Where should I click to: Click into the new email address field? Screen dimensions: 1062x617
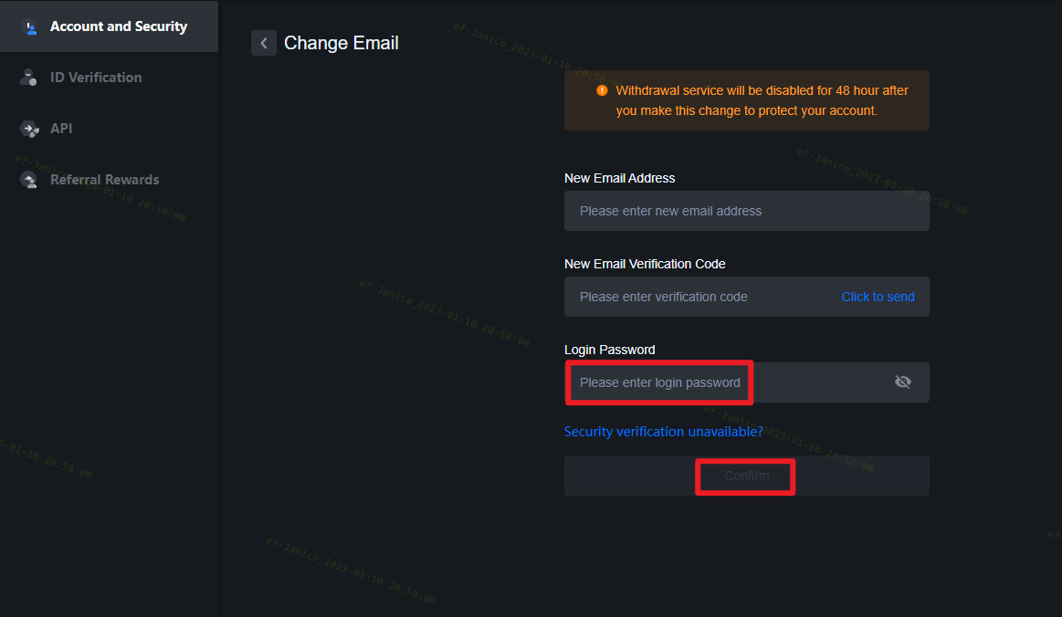746,211
